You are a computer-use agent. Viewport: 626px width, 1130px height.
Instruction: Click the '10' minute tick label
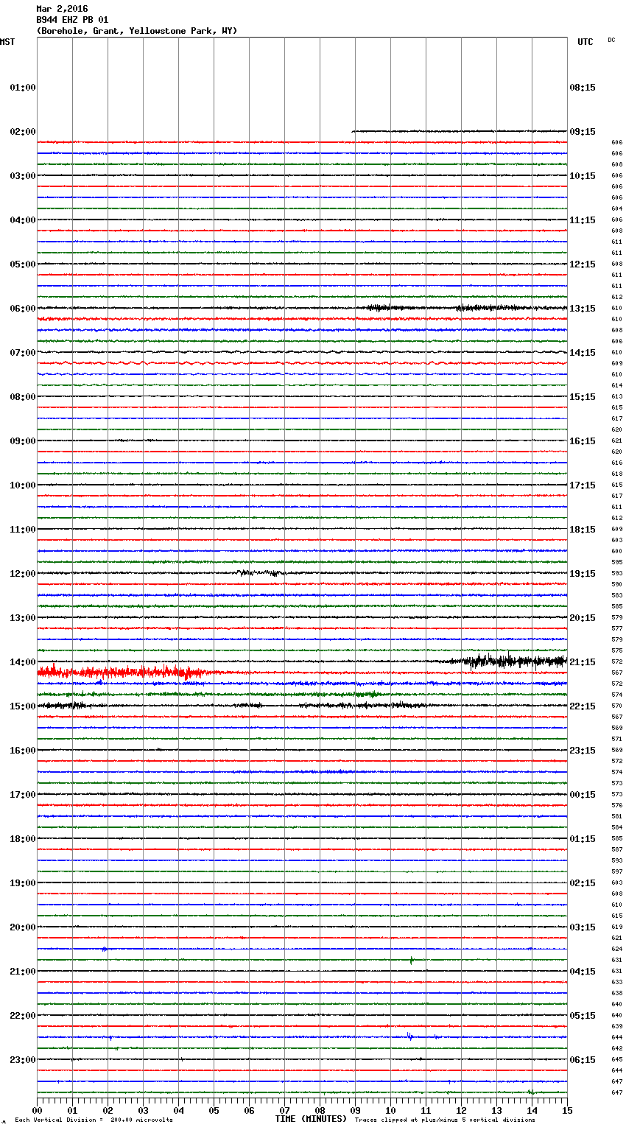point(390,1110)
